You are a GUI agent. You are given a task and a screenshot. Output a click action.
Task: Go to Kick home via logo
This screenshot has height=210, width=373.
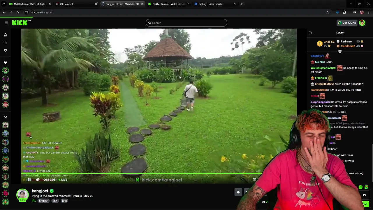(x=21, y=23)
